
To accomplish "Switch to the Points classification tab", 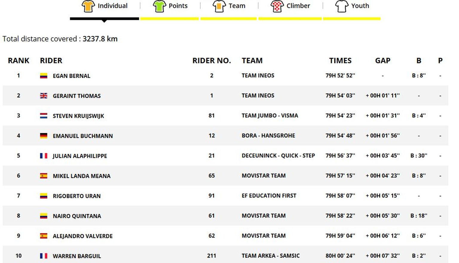I will [x=178, y=6].
